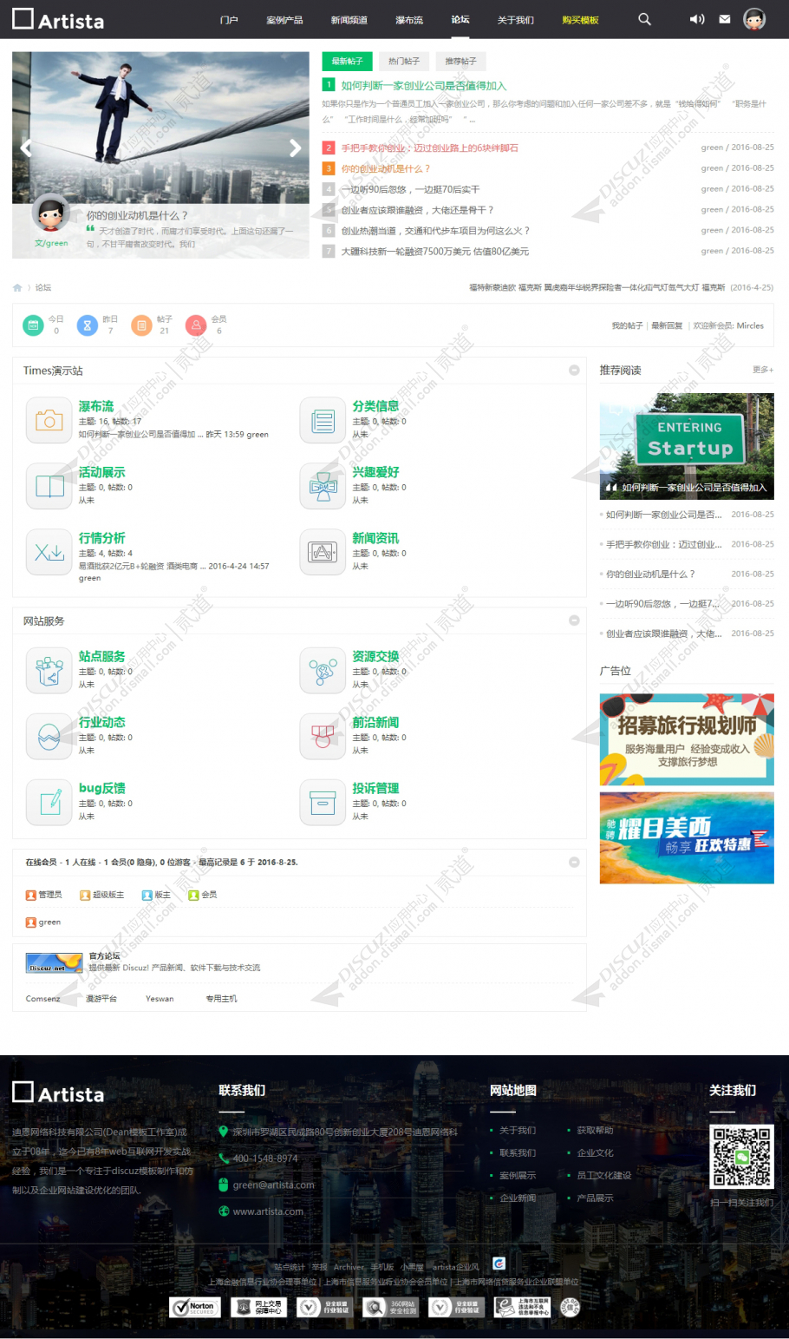The width and height of the screenshot is (789, 1339).
Task: Open the user avatar in top navigation
Action: pyautogui.click(x=754, y=19)
